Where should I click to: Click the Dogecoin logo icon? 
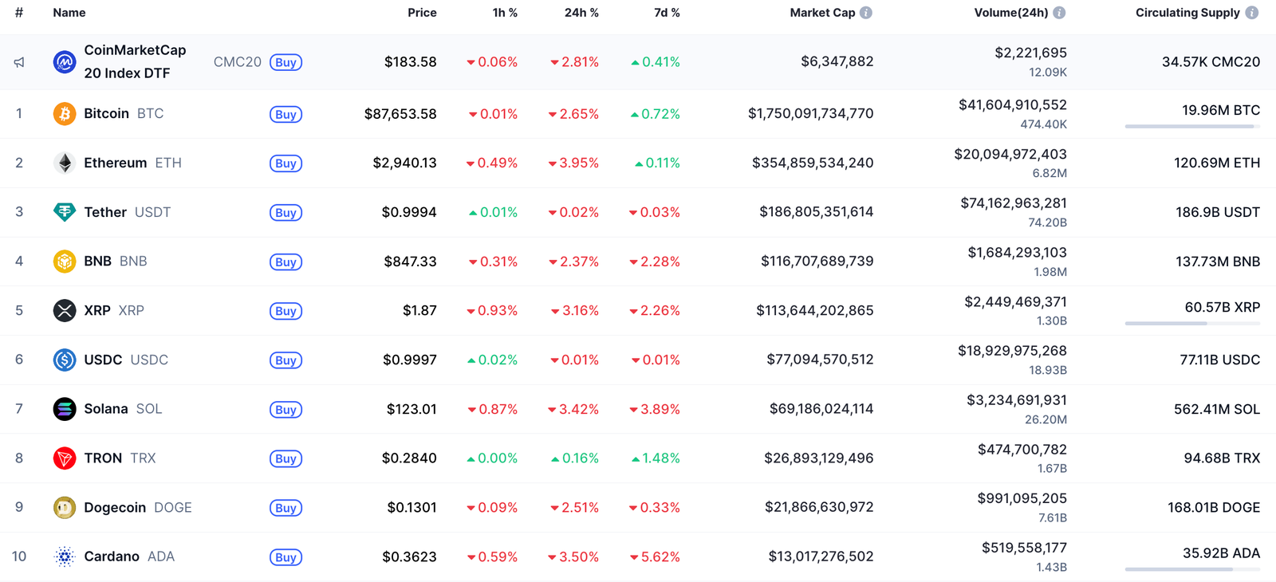point(65,508)
